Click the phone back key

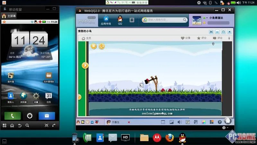(20, 126)
